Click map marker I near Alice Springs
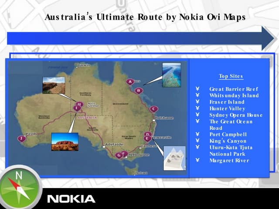279x209 pixels. click(x=77, y=108)
